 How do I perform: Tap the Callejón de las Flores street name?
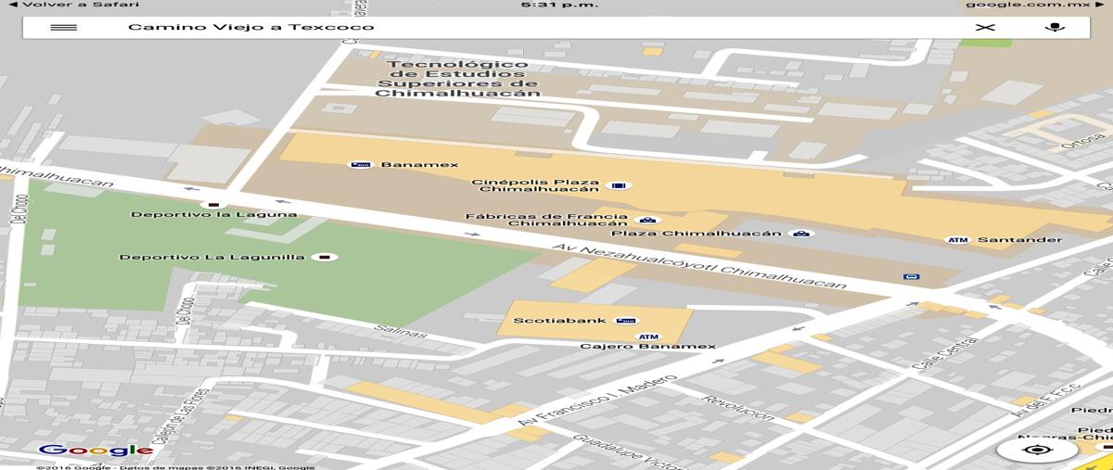tap(181, 416)
